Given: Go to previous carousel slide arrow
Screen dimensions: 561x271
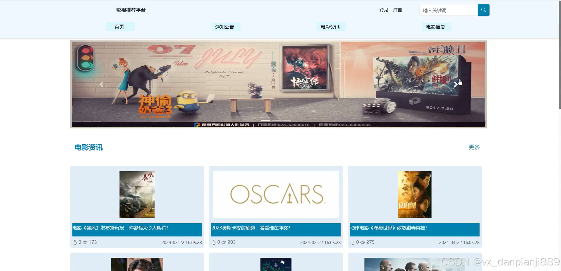Looking at the screenshot, I should click(x=102, y=84).
